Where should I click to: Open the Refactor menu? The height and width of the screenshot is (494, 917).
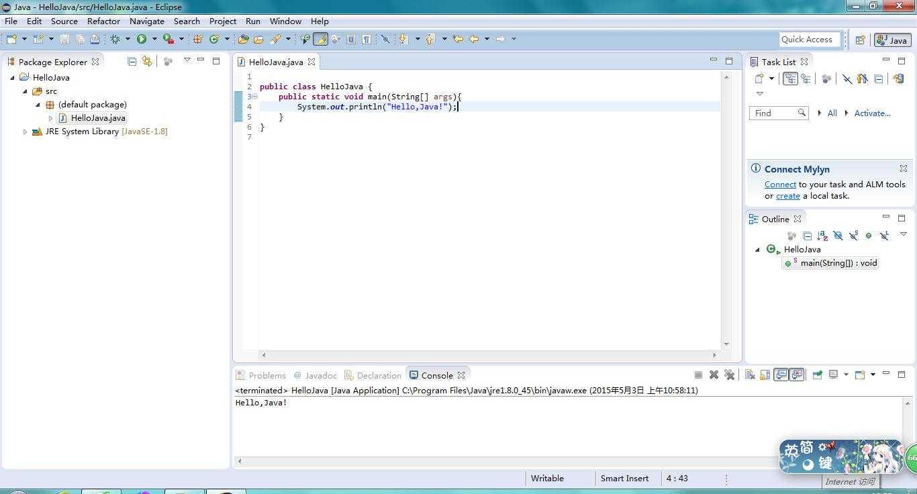click(103, 21)
